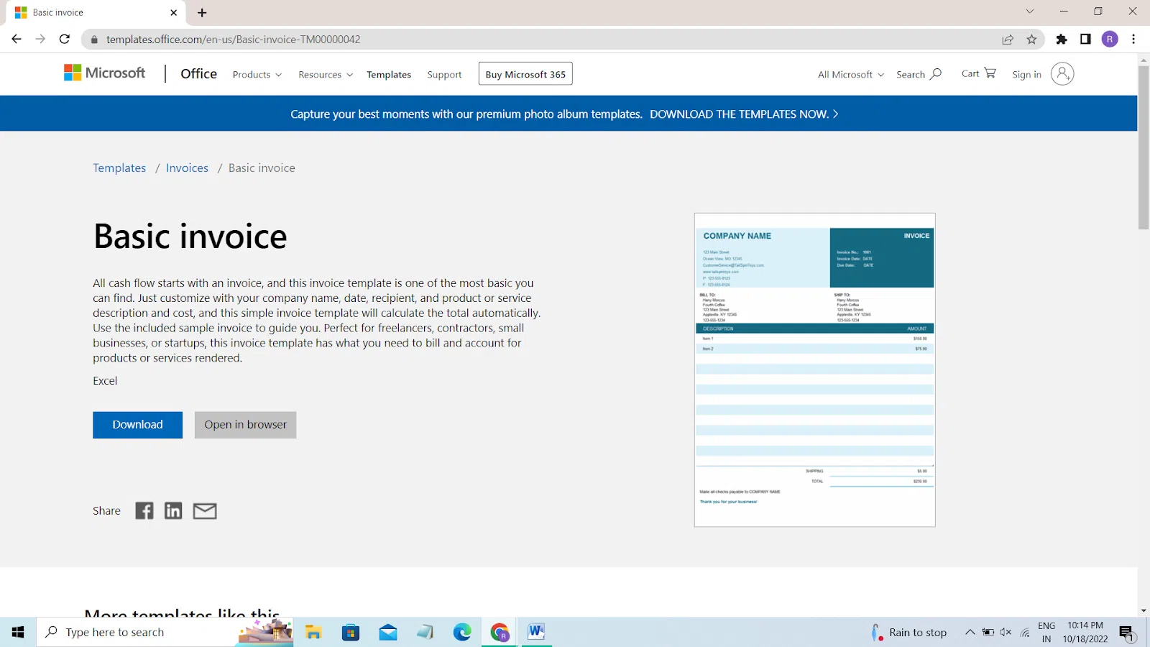Screen dimensions: 1150x647
Task: Go back to previous page
Action: (17, 39)
